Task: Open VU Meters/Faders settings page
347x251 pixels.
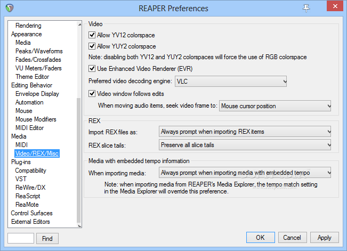Action: point(38,68)
